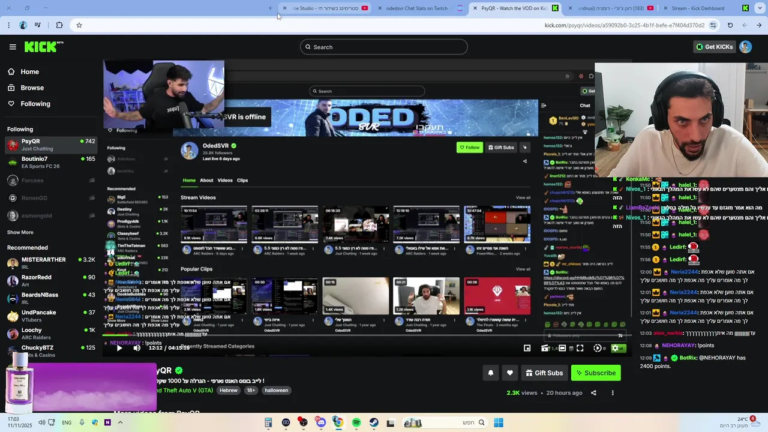Open site info icon in the address bar
Viewport: 768px width, 432px height.
coord(713,25)
